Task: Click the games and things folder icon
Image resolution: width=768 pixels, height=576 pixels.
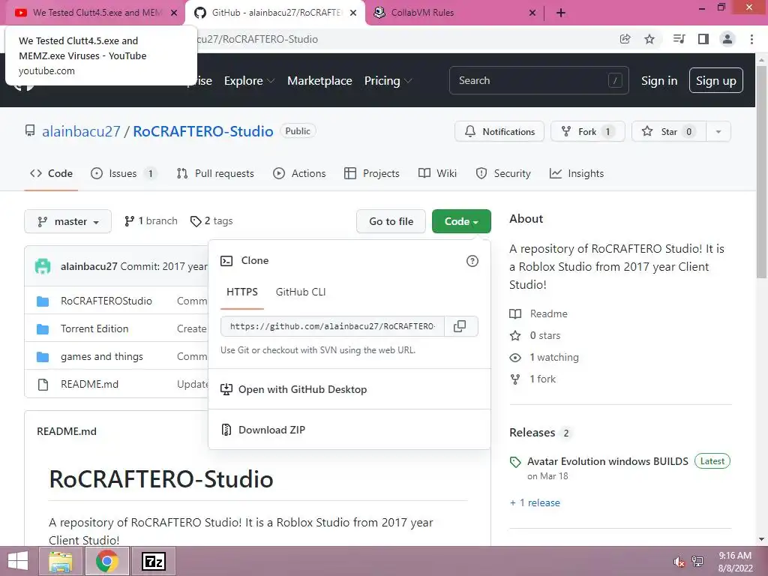Action: pyautogui.click(x=43, y=357)
